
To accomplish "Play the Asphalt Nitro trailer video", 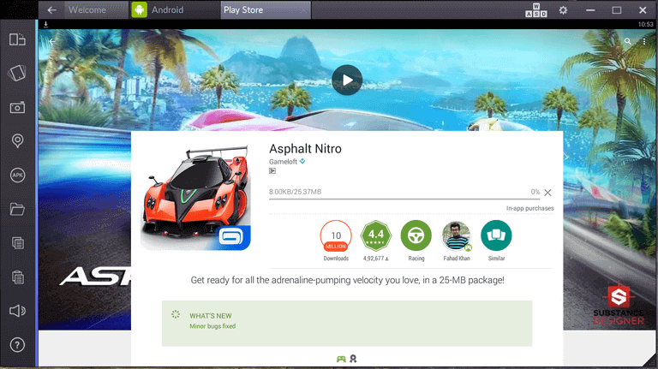I will click(347, 80).
